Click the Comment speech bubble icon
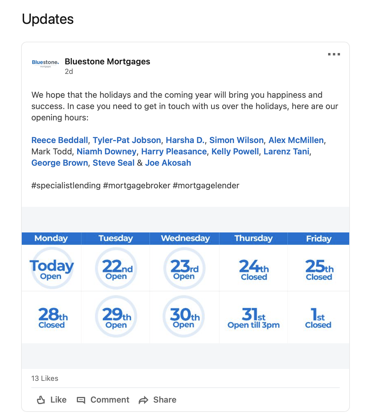Image resolution: width=368 pixels, height=416 pixels. pyautogui.click(x=81, y=400)
